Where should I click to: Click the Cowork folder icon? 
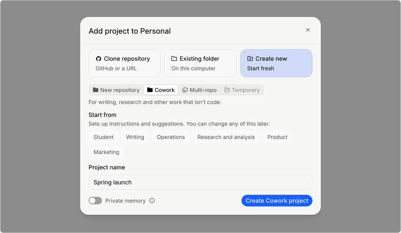[x=150, y=90]
